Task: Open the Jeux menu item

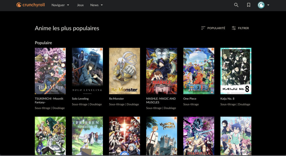Action: (80, 5)
